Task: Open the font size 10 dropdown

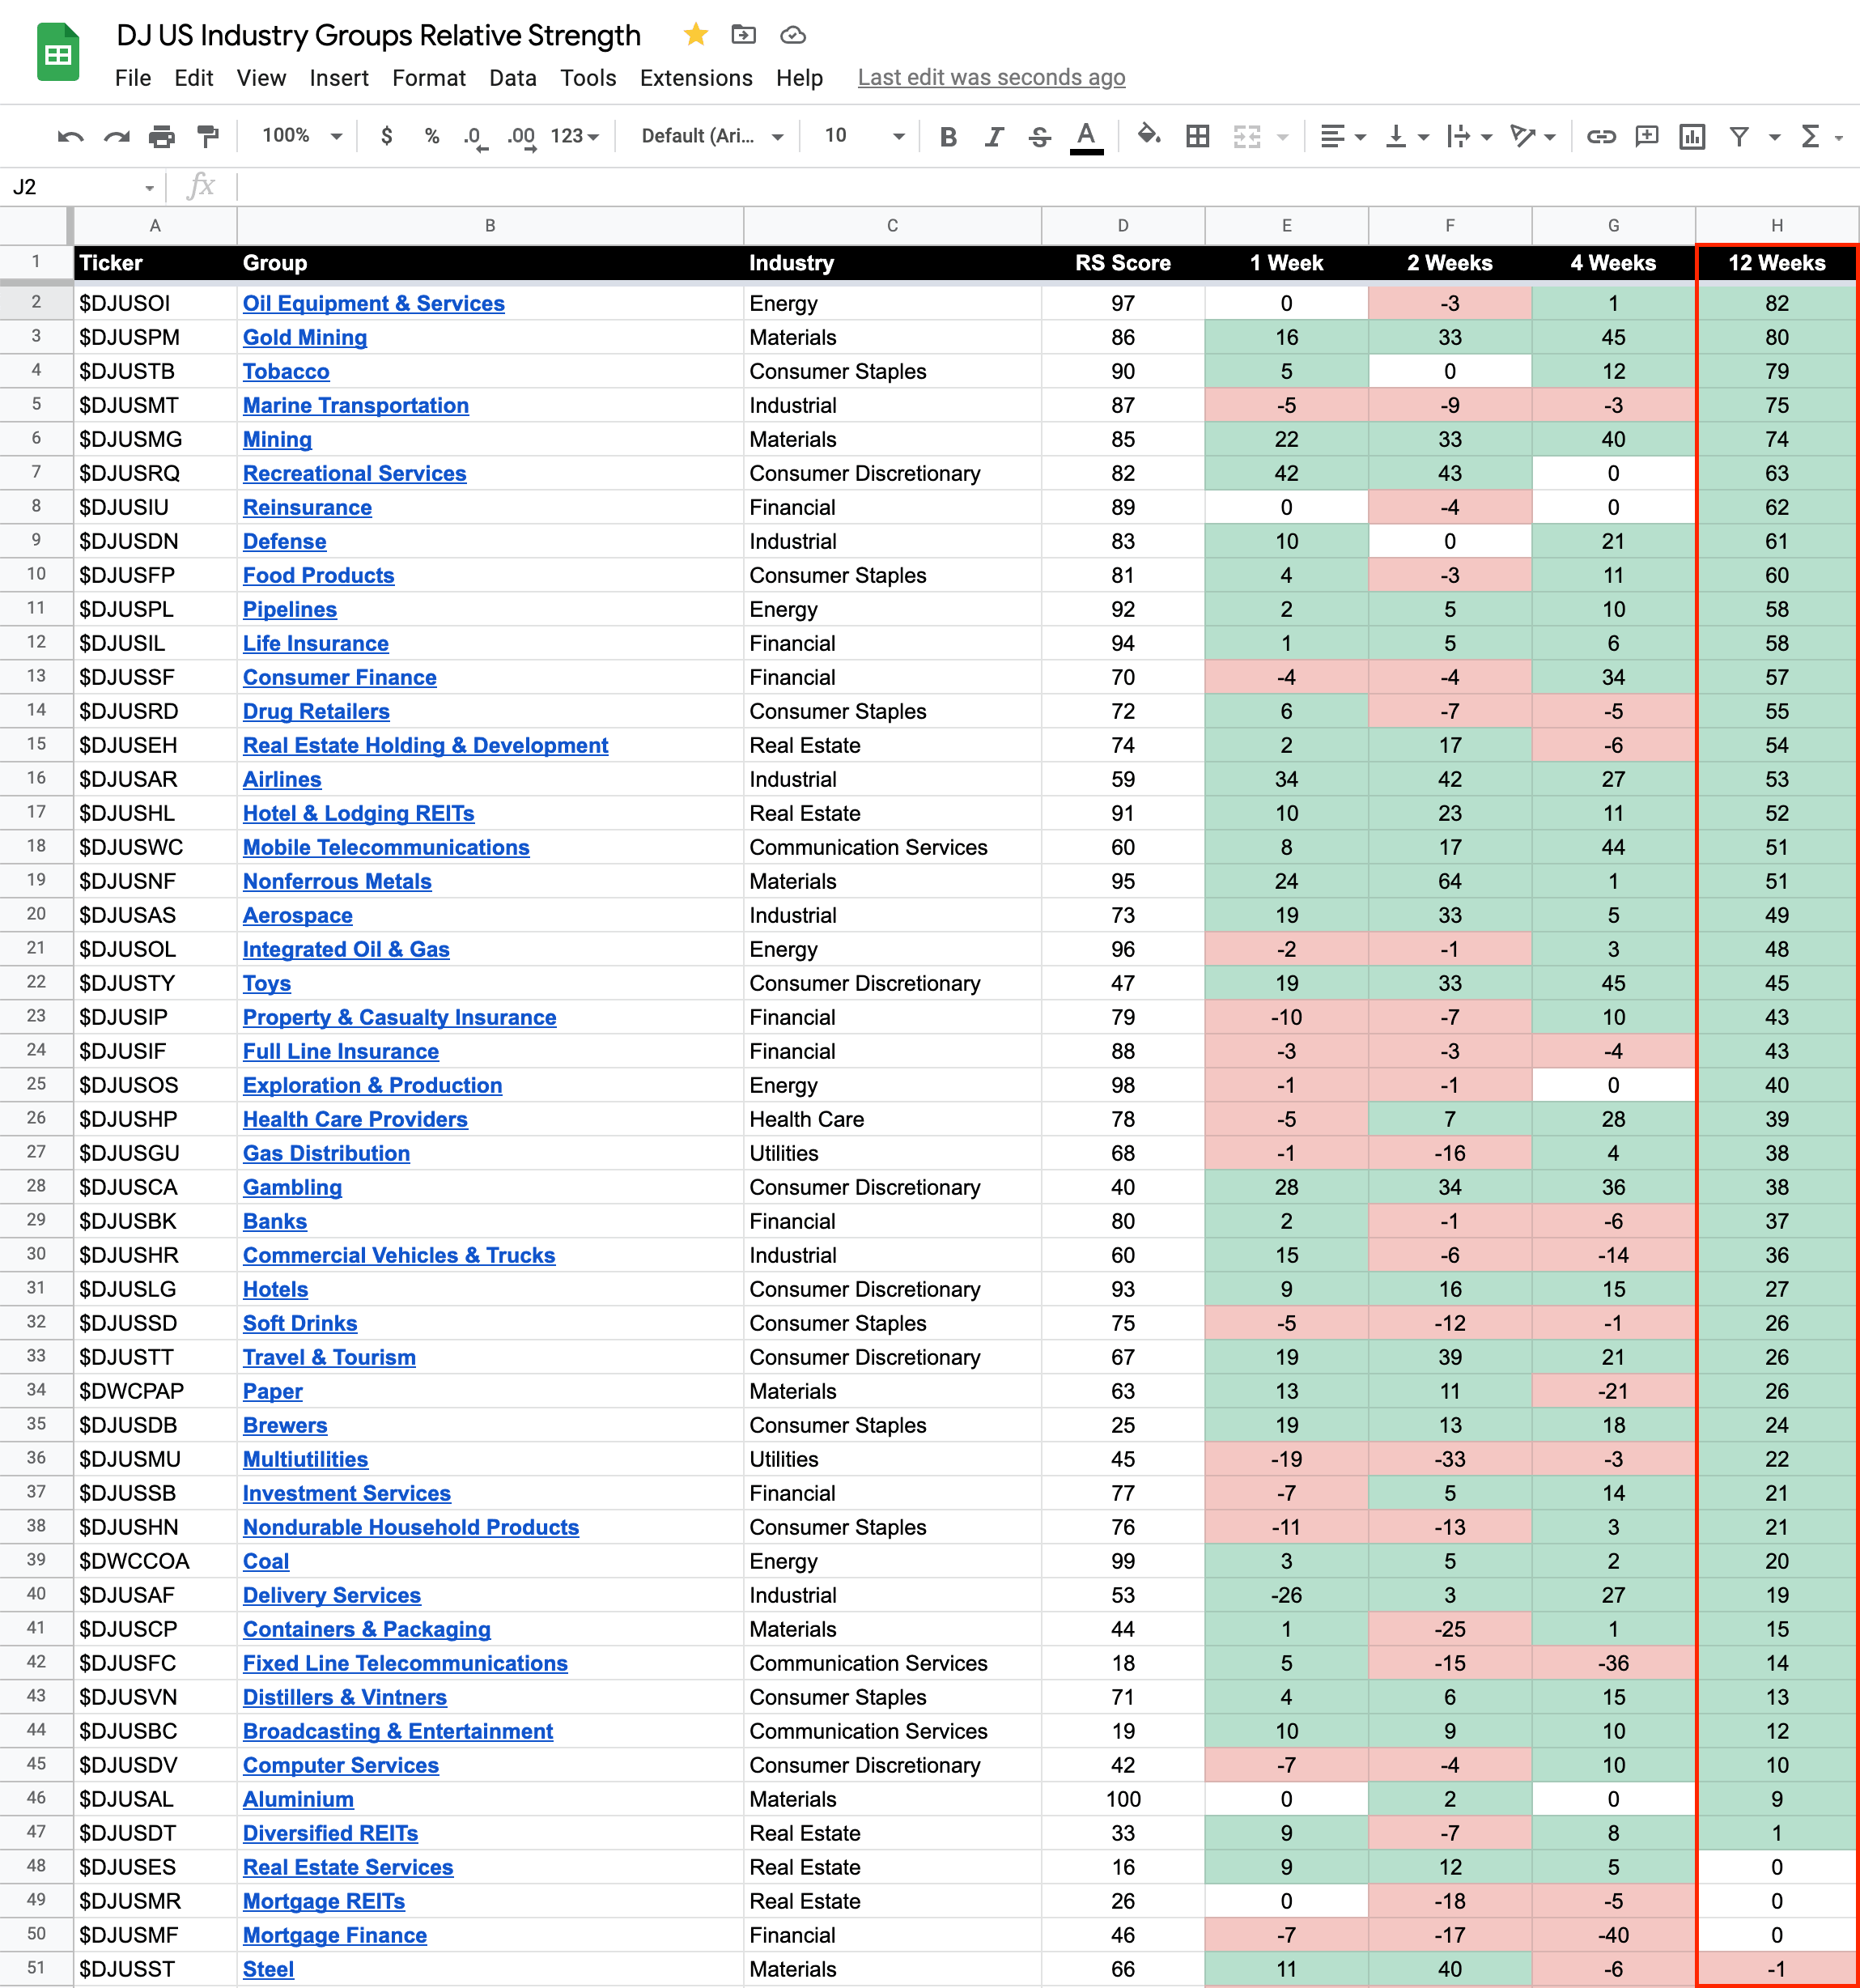Action: pyautogui.click(x=864, y=136)
